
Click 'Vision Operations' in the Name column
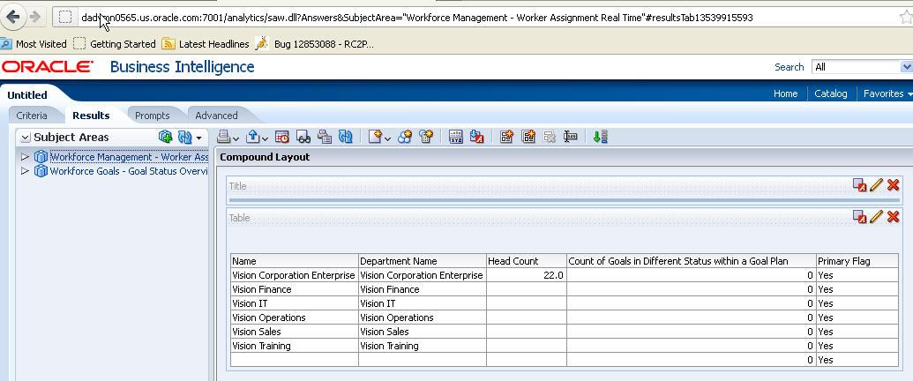268,317
